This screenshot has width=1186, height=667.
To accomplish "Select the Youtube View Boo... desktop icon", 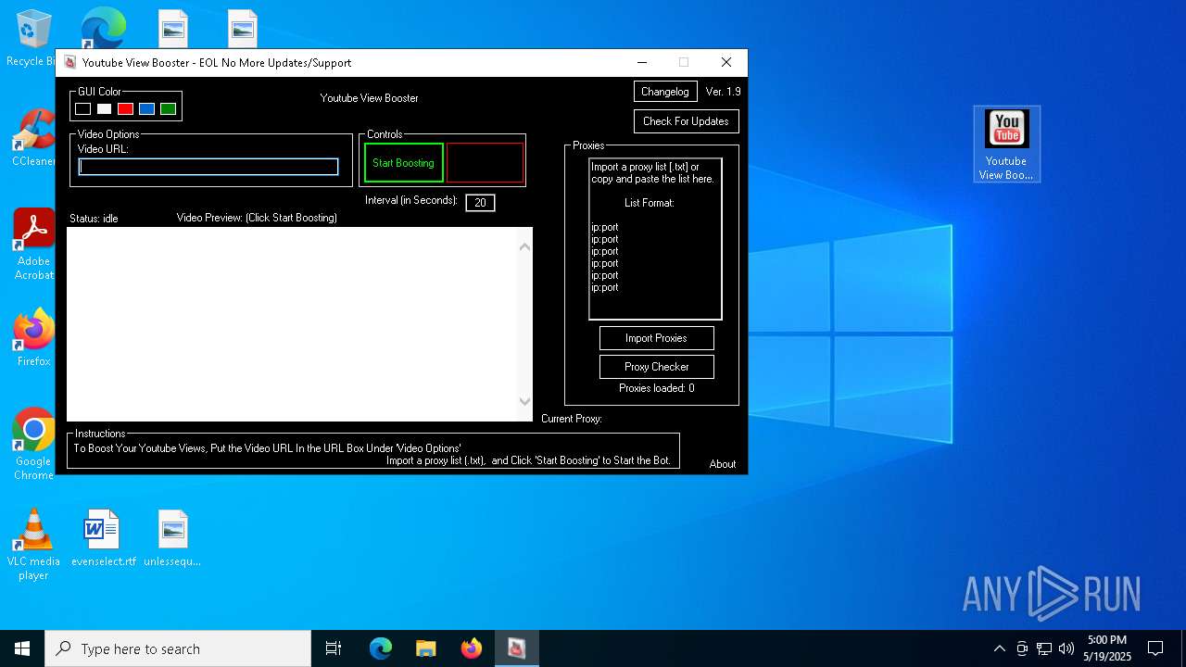I will pyautogui.click(x=1006, y=145).
